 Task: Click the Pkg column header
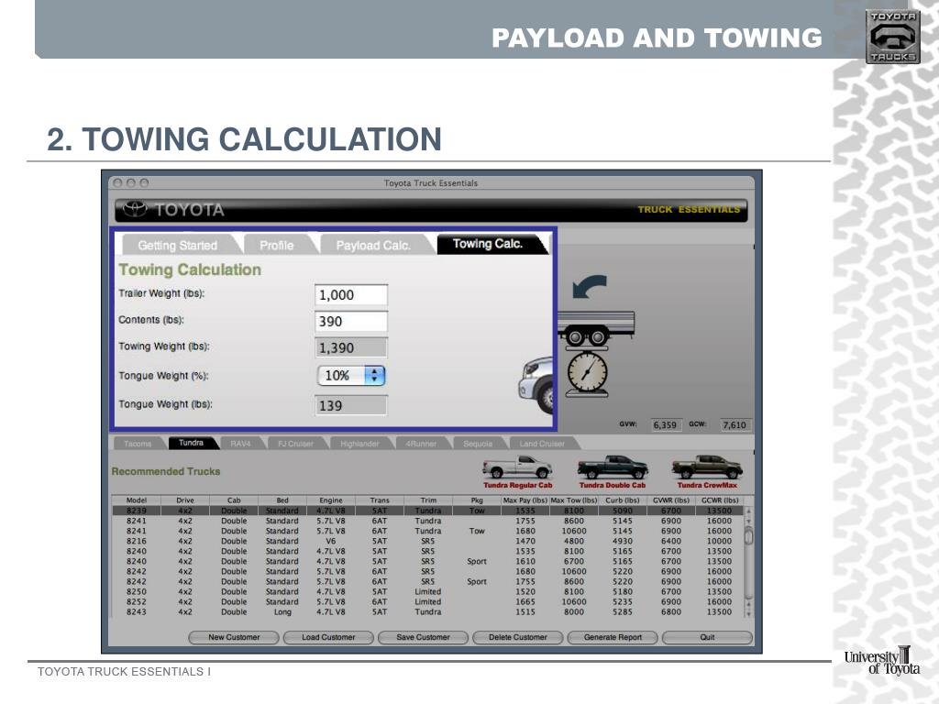[477, 500]
